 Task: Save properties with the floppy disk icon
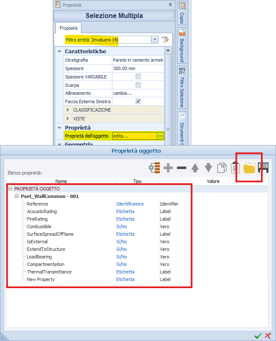click(263, 168)
